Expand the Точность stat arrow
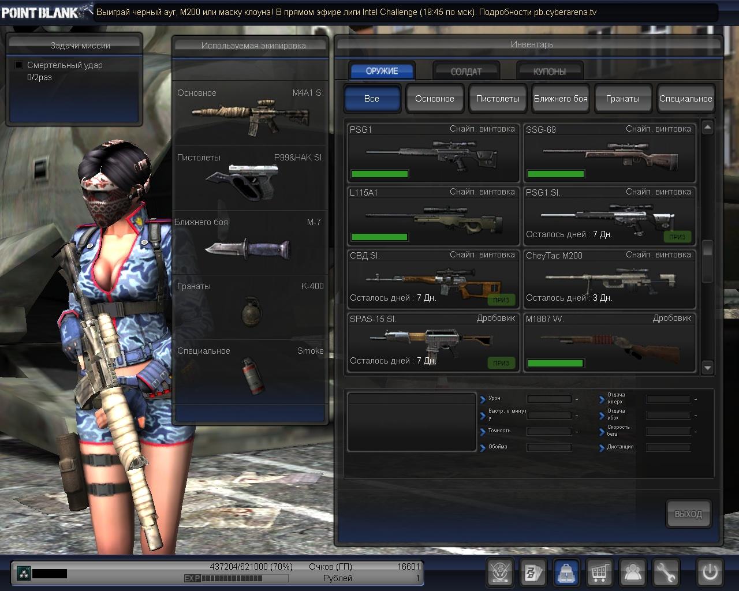The height and width of the screenshot is (591, 739). coord(483,431)
